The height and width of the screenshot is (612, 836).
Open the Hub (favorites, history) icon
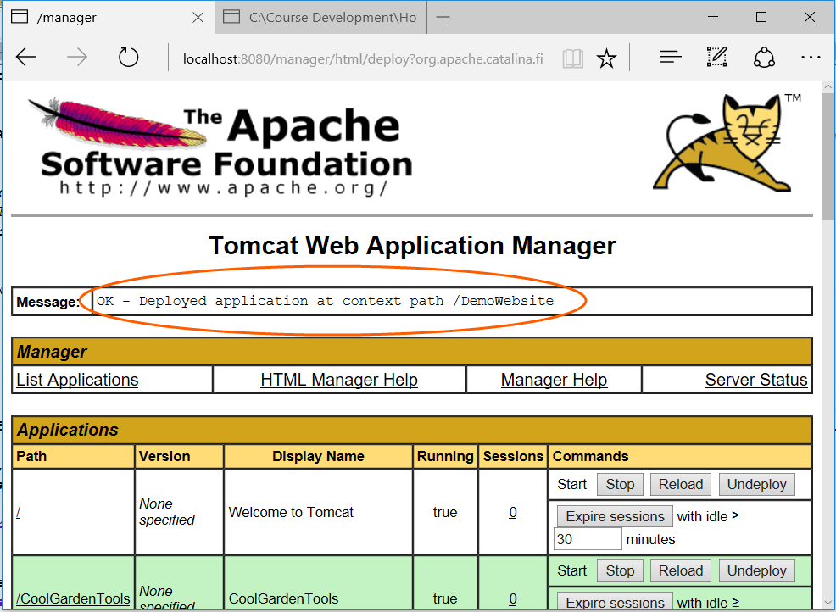(x=670, y=57)
